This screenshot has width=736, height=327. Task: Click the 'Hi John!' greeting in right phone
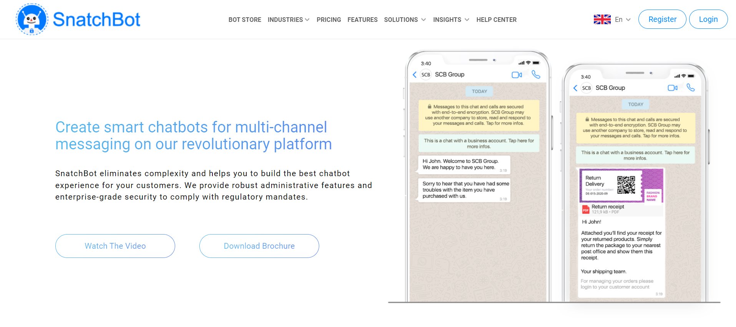pyautogui.click(x=592, y=222)
